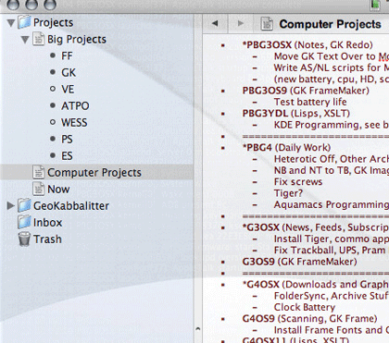This screenshot has width=389, height=343.
Task: Click the 'Heterotic Off' line
Action: [x=332, y=159]
